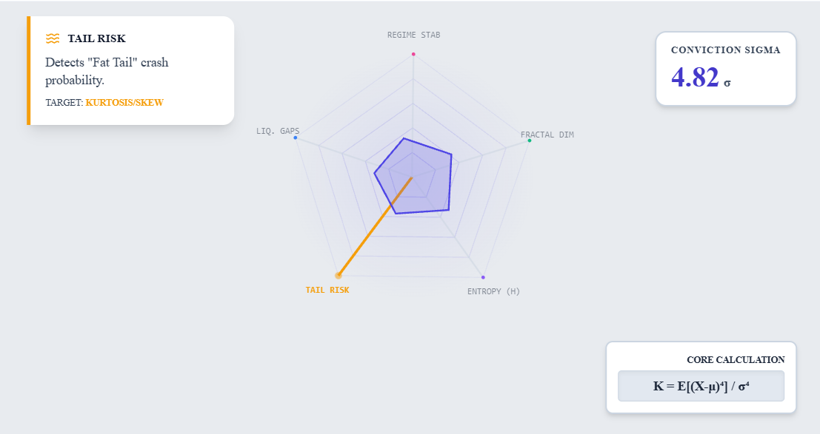Select the ENTROPY (H) axis label
The height and width of the screenshot is (434, 820).
tap(493, 291)
